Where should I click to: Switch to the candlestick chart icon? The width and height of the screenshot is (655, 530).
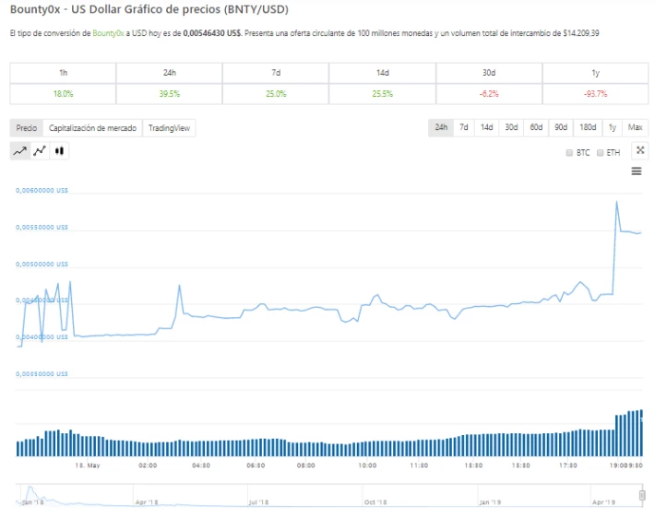pos(59,151)
